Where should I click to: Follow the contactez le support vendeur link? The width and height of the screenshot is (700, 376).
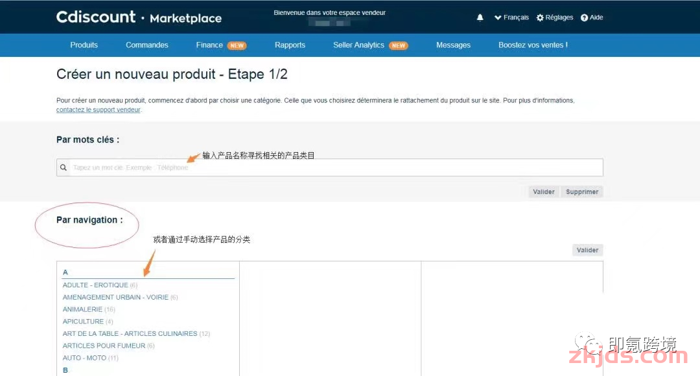tap(99, 109)
